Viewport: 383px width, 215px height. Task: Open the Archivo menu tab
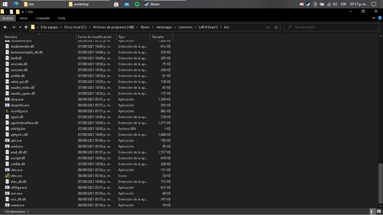[8, 18]
